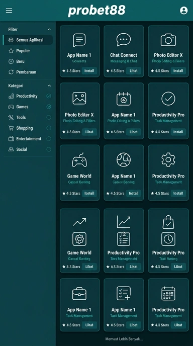Open the hamburger menu
Image resolution: width=193 pixels, height=346 pixels.
coord(9,11)
